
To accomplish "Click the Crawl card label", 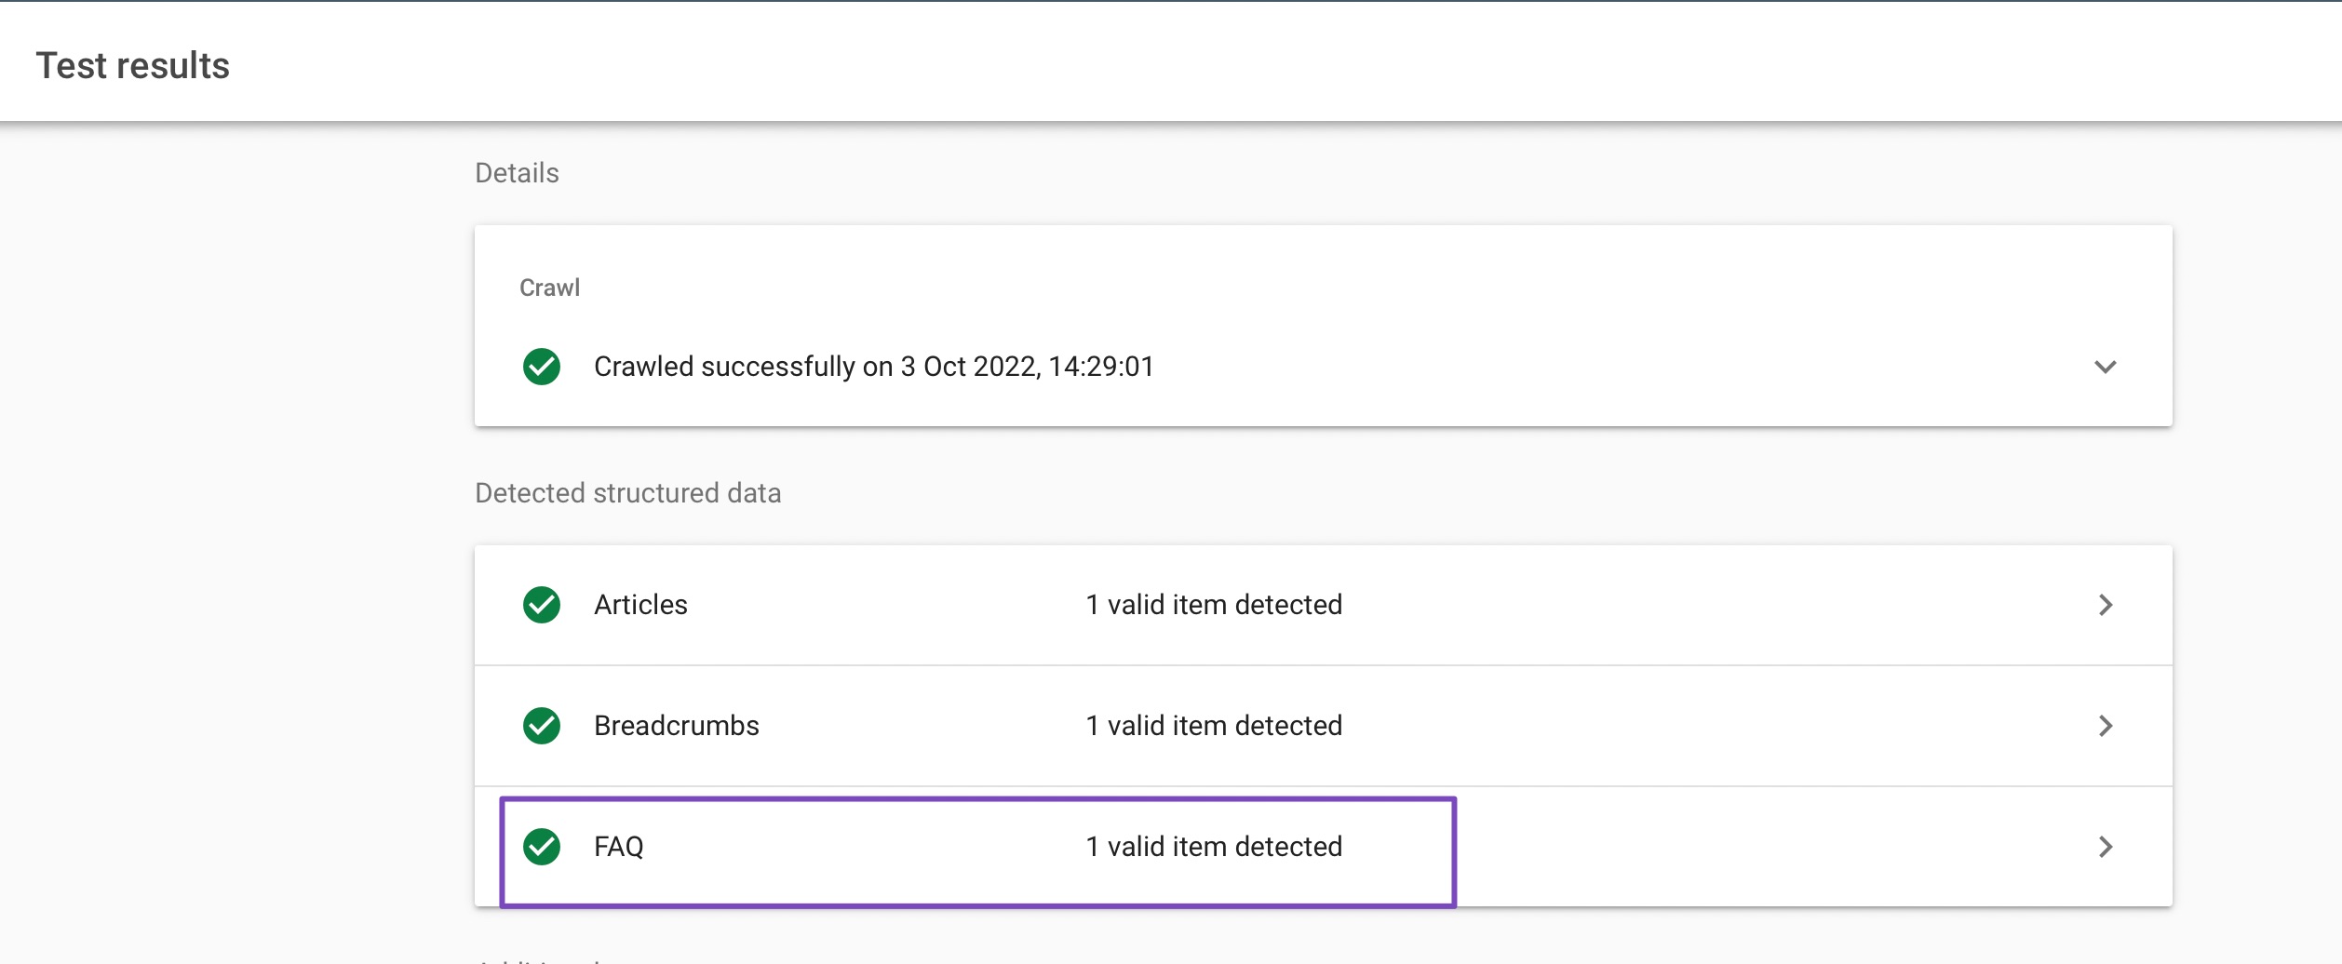I will click(549, 288).
